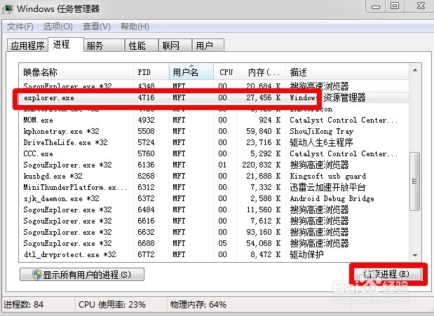Click the Android Debug Bridge description
Viewport: 434px width, 316px height.
[x=332, y=198]
